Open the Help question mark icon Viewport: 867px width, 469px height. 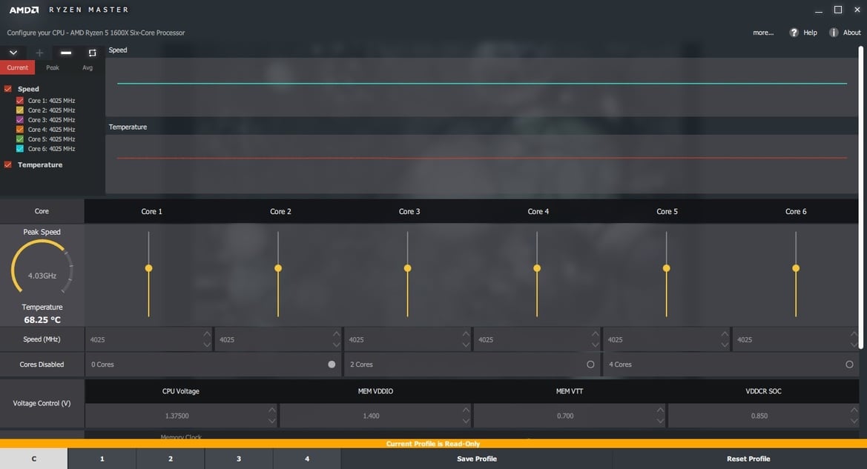tap(794, 33)
